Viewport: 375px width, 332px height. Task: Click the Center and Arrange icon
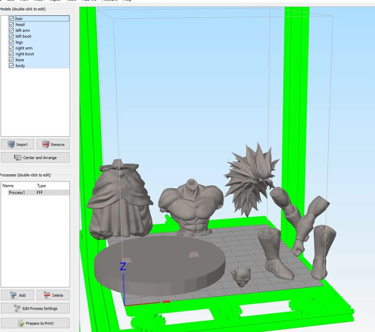tap(17, 157)
